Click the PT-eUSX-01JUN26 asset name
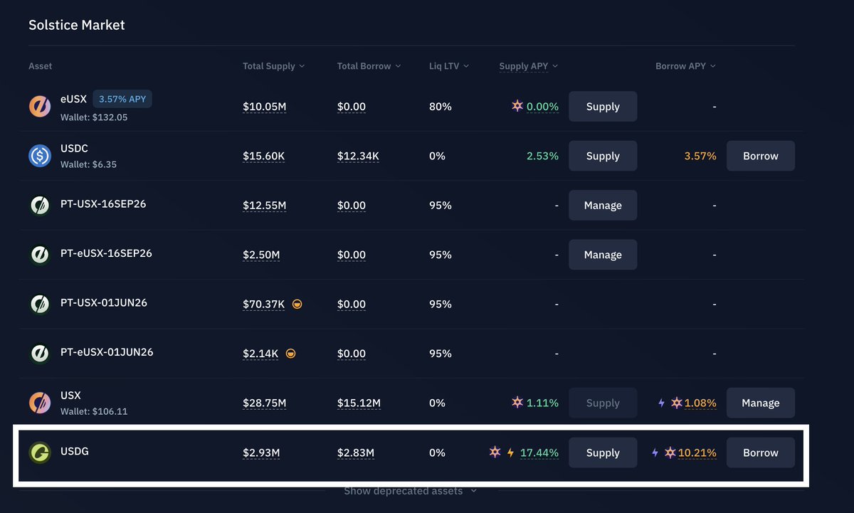This screenshot has width=854, height=513. click(107, 352)
